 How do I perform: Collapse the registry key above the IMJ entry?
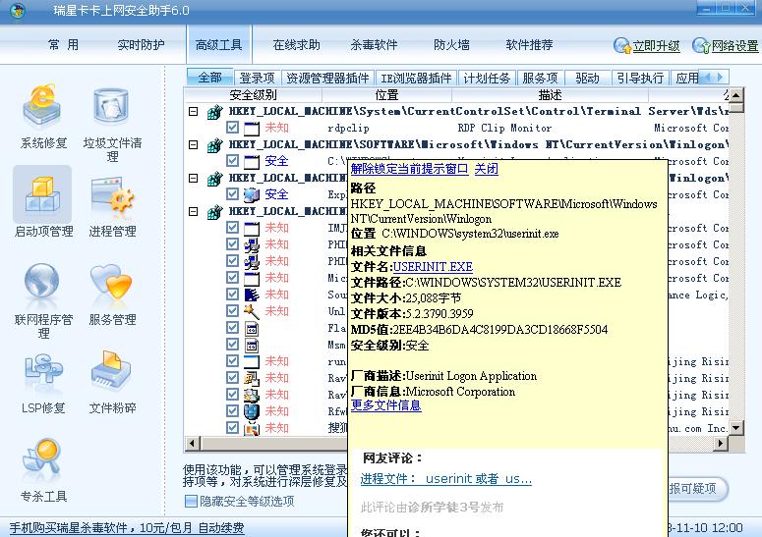194,211
